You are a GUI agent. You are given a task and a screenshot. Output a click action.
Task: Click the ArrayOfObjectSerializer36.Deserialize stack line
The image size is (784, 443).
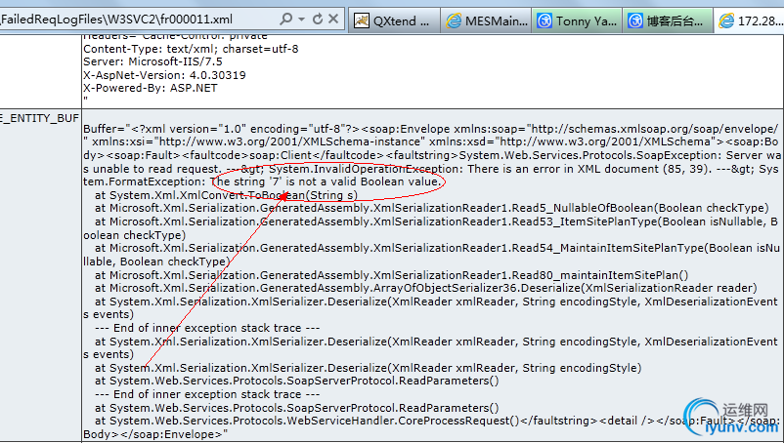(426, 288)
